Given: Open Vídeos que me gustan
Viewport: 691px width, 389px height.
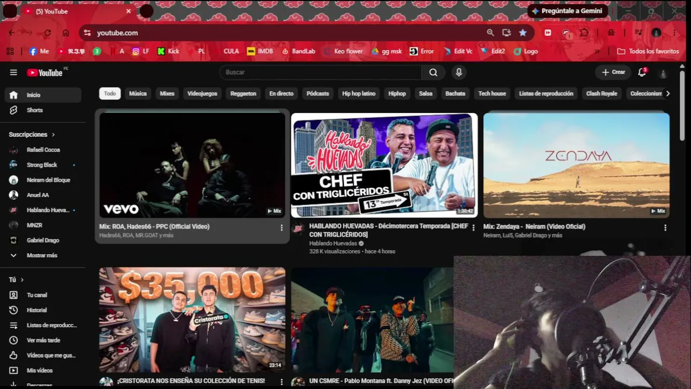Looking at the screenshot, I should click(43, 356).
